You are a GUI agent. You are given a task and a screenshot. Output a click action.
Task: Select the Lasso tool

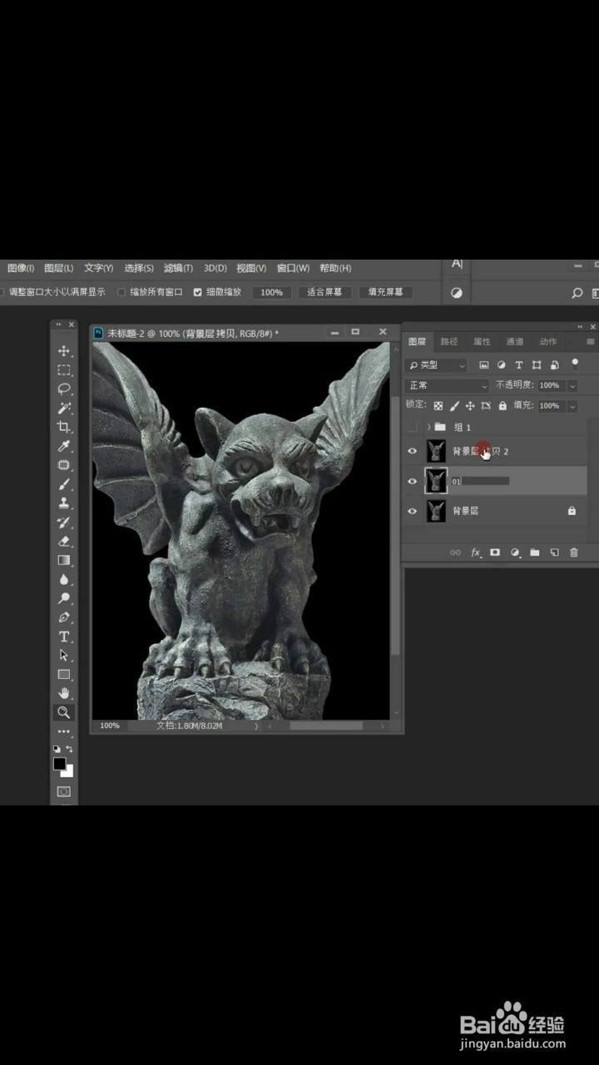64,389
